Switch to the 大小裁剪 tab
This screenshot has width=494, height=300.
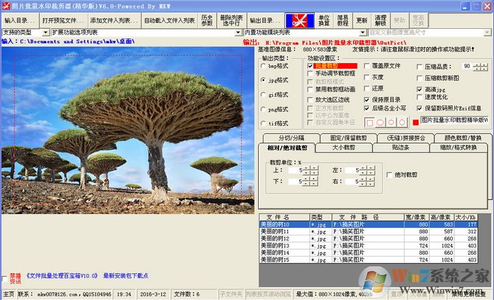pos(343,147)
